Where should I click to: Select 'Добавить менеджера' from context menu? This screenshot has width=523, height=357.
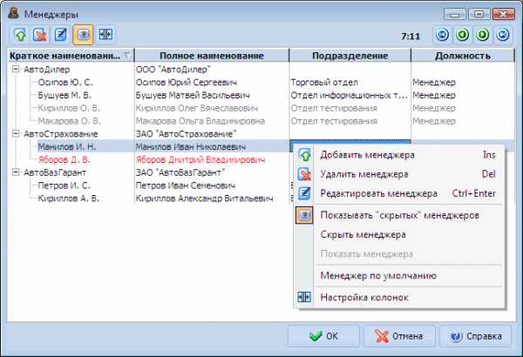click(x=367, y=154)
